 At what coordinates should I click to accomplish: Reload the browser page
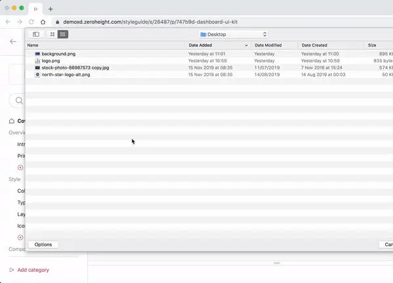tap(31, 22)
